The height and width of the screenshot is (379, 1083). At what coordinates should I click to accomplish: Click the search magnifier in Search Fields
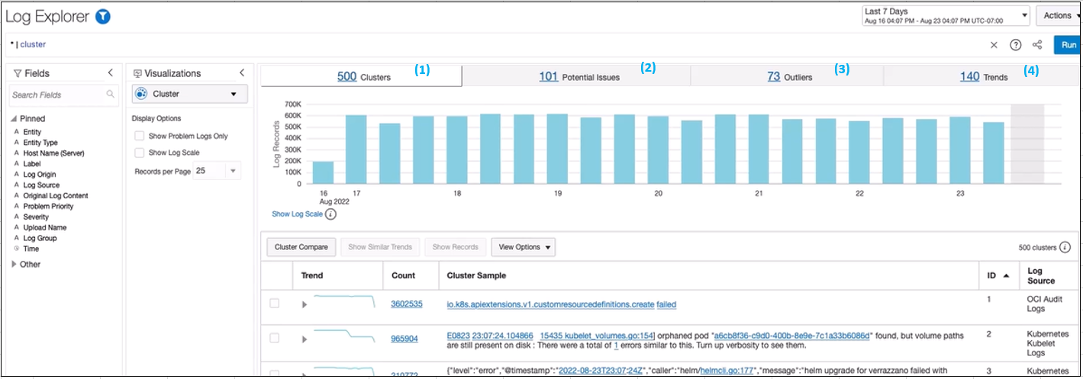(111, 95)
